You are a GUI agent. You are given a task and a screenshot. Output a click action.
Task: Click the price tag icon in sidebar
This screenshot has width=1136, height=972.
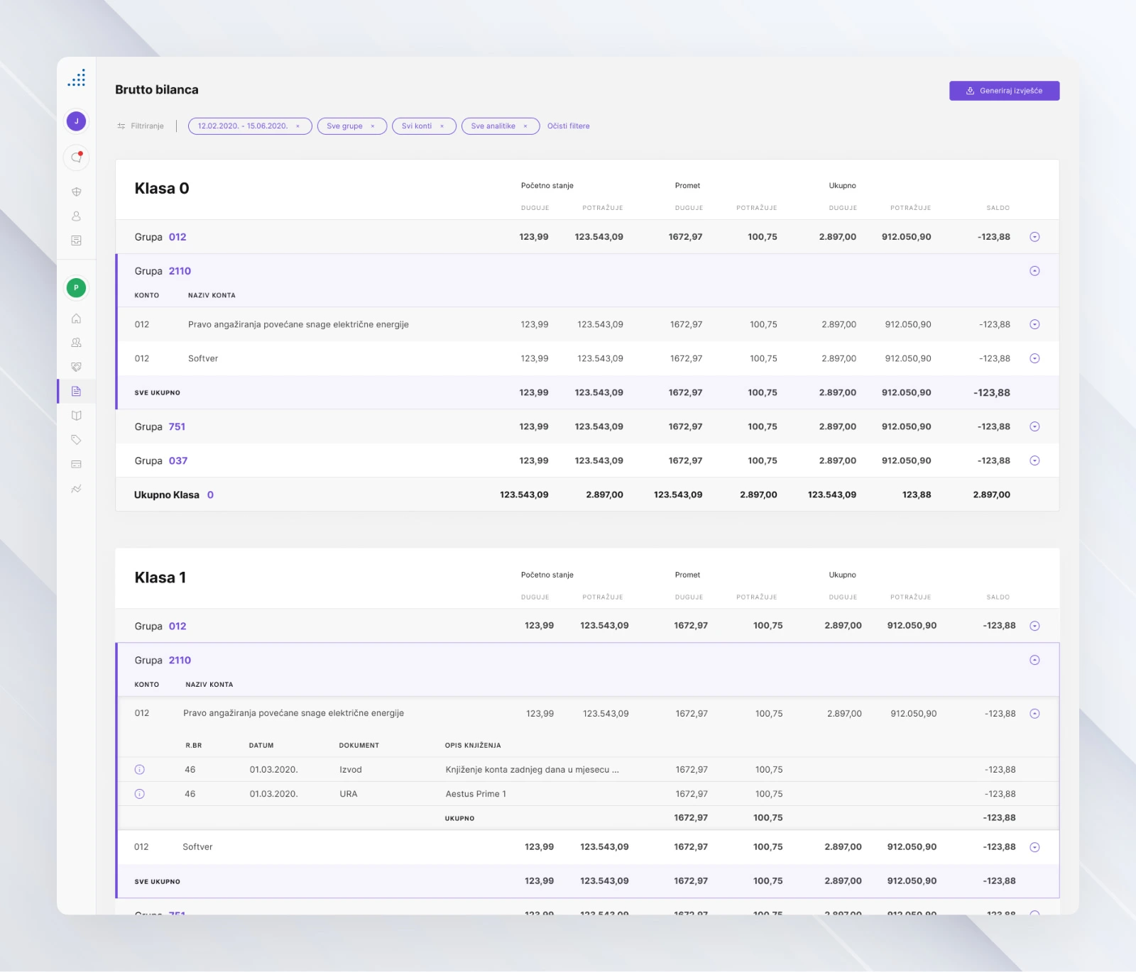(x=77, y=440)
